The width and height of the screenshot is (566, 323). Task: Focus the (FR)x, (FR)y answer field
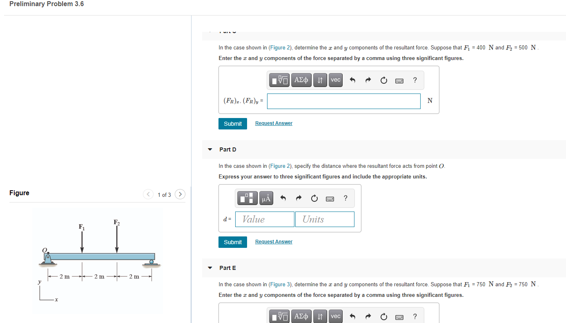344,101
